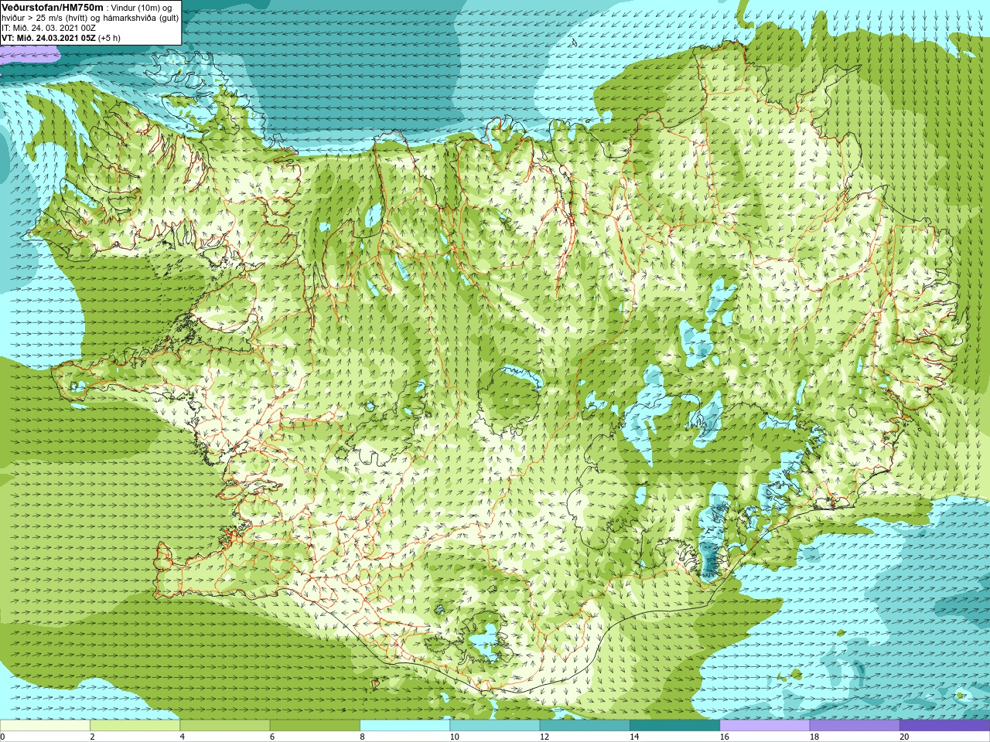
Task: Click the above 20 m/s deep violet swatch
Action: point(944,726)
